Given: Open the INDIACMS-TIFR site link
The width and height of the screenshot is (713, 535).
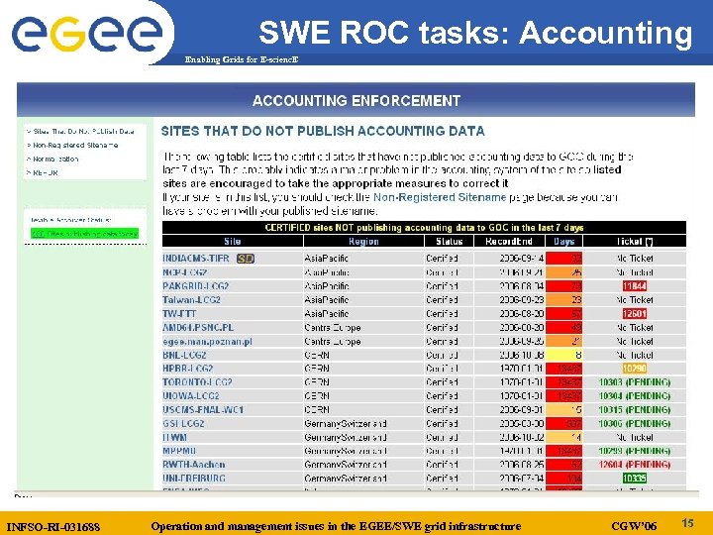Looking at the screenshot, I should (x=196, y=259).
